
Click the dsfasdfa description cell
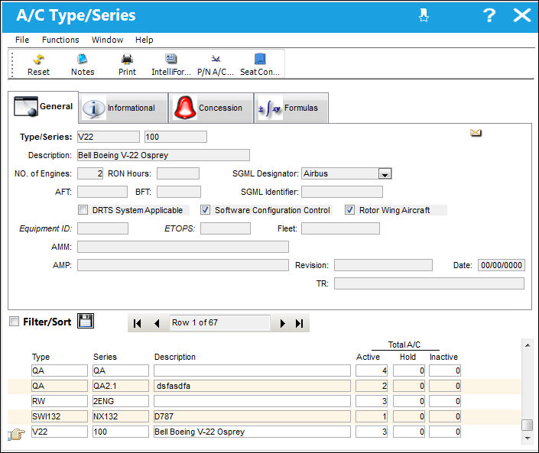click(x=252, y=386)
